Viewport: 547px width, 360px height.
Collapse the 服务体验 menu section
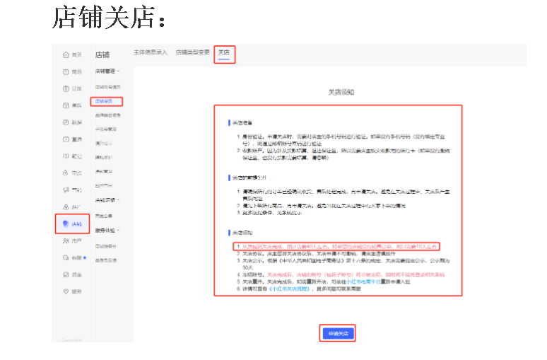point(107,231)
